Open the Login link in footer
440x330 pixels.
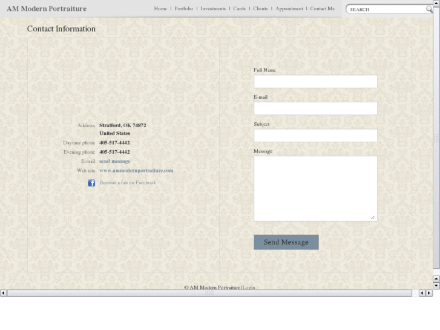click(249, 287)
